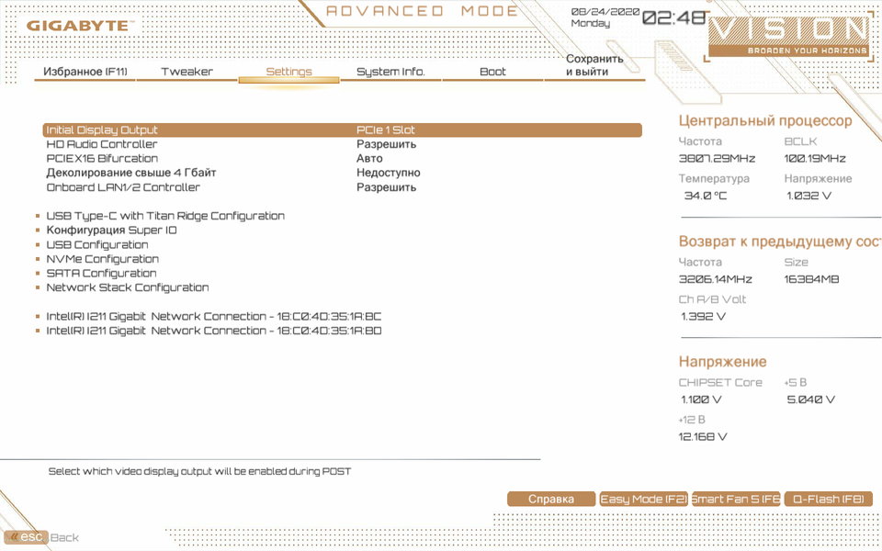
Task: Open Конфигурация Super IO submenu
Action: tap(111, 230)
